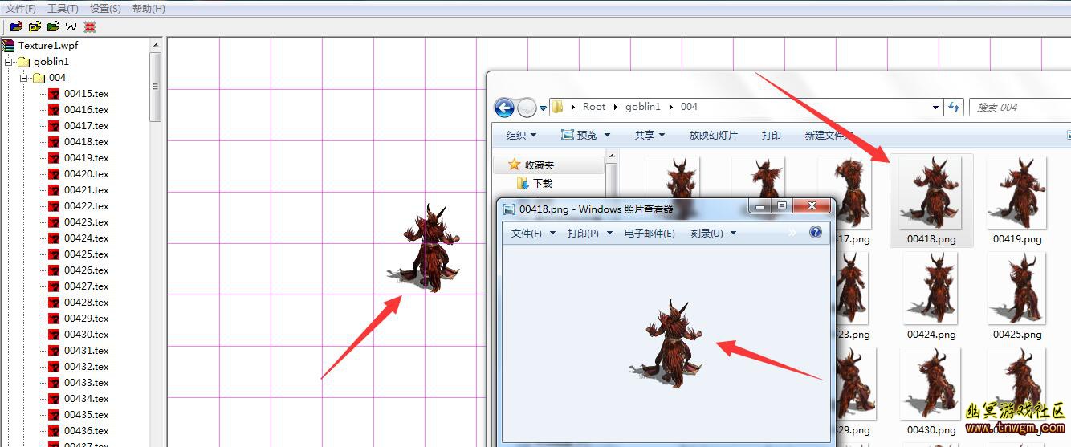Open the 文件(F) menu in Photo Viewer
Image resolution: width=1071 pixels, height=447 pixels.
(x=533, y=234)
